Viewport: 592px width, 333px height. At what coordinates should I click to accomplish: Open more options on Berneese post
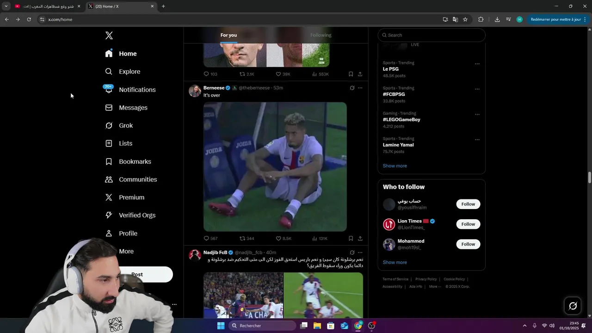click(x=360, y=88)
